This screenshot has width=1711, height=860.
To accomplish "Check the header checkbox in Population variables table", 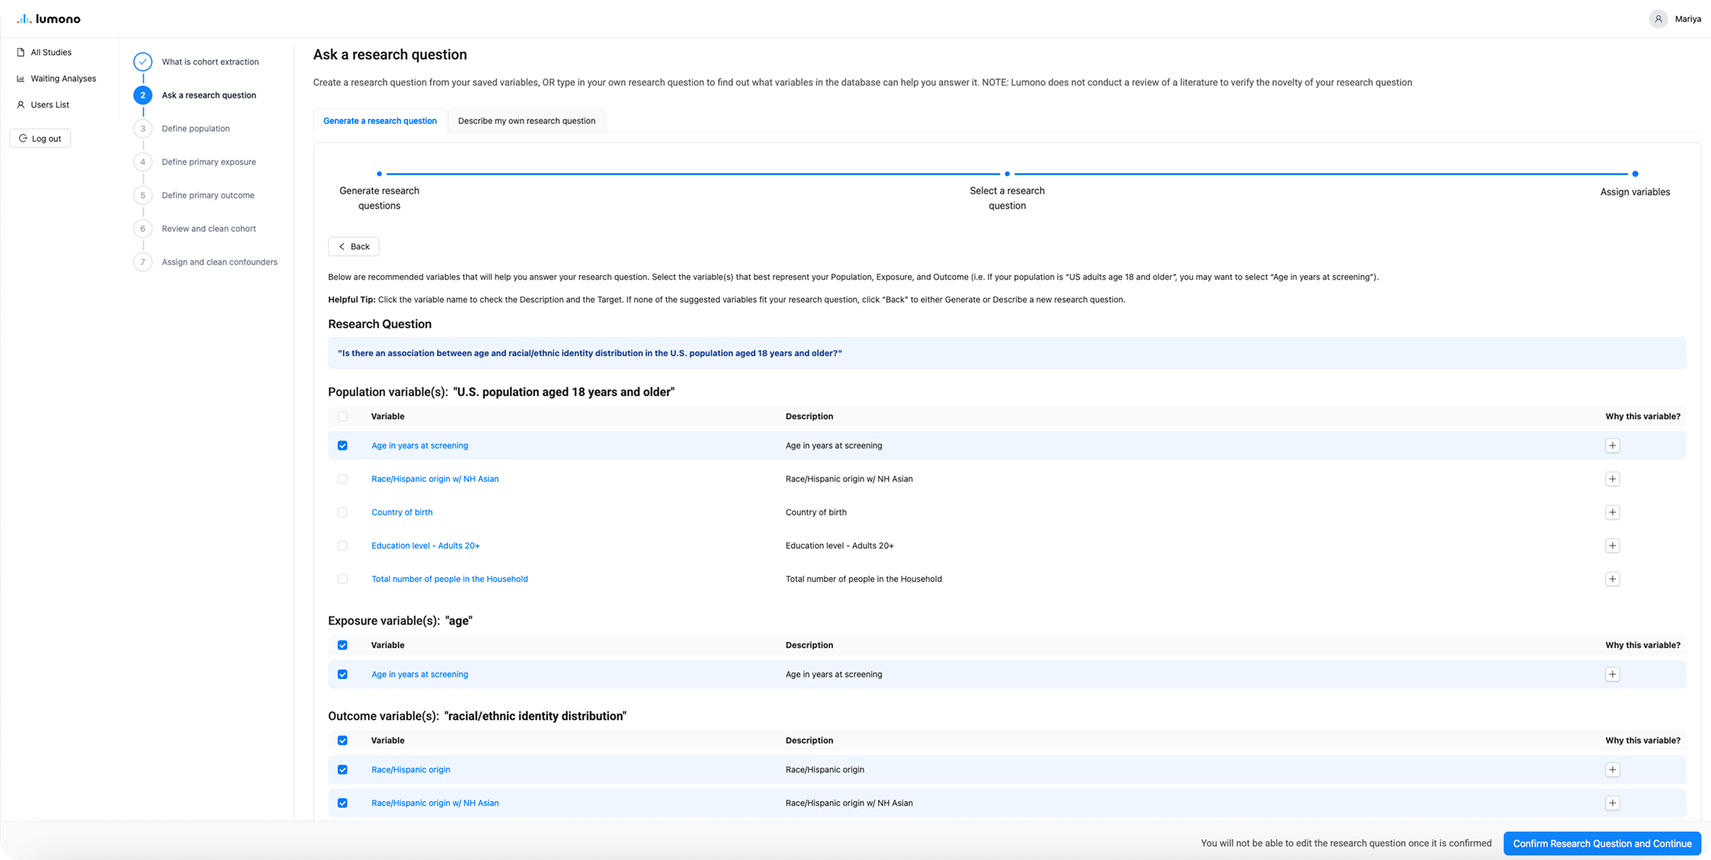I will click(x=342, y=416).
